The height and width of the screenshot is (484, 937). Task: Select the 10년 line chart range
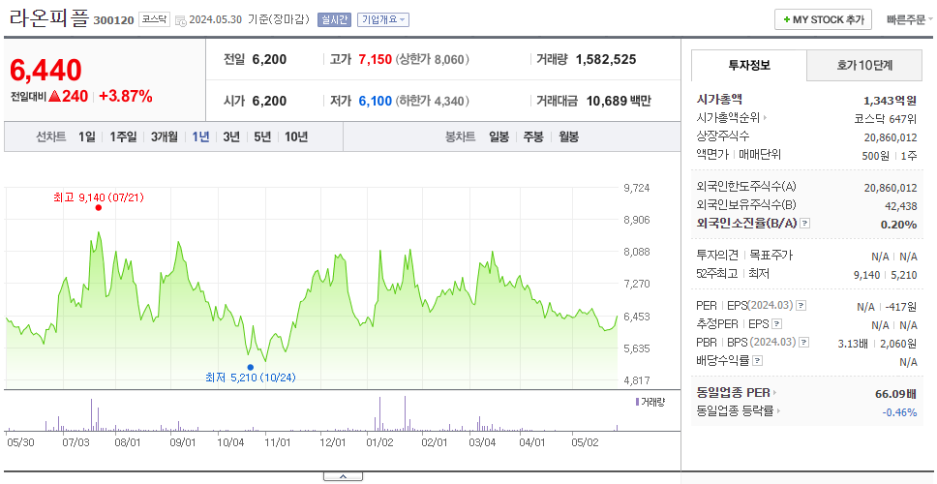(296, 136)
